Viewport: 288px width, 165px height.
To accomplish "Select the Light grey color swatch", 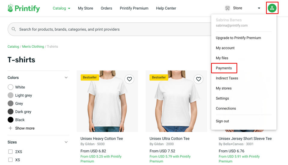I will (10, 95).
